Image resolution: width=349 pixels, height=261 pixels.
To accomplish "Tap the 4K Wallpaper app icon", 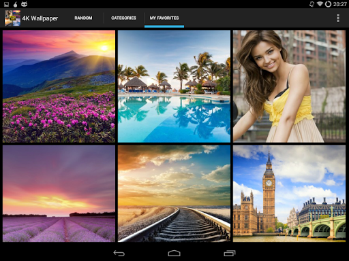I will point(12,18).
